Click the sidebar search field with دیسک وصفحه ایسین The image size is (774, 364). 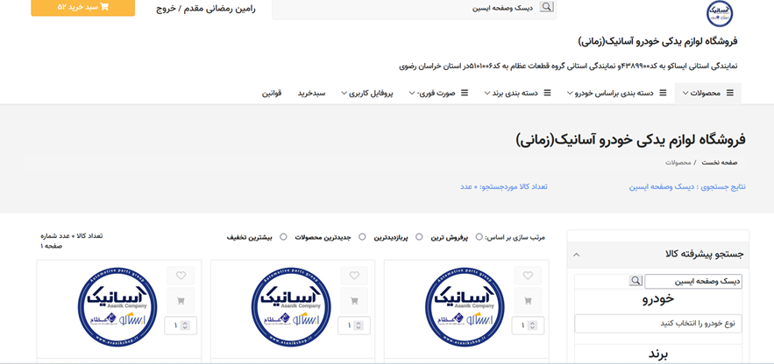point(693,281)
